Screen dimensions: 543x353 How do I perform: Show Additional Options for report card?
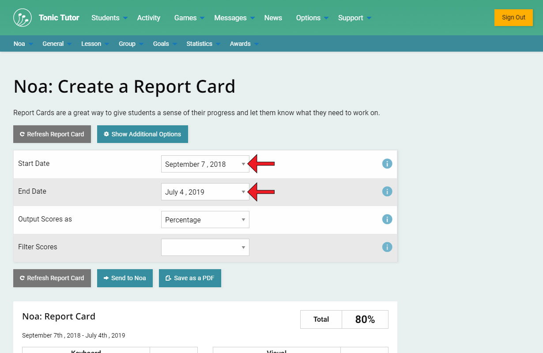tap(142, 134)
